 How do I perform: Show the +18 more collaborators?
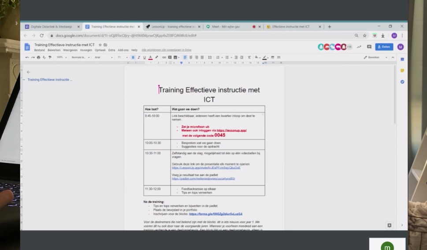point(349,47)
